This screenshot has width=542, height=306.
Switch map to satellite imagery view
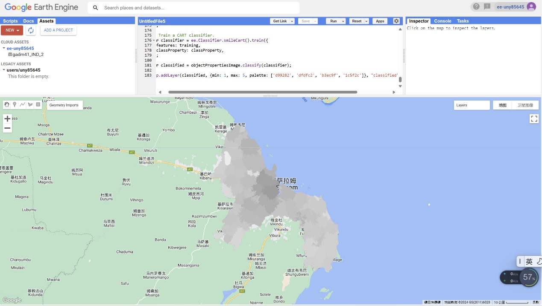coord(525,105)
